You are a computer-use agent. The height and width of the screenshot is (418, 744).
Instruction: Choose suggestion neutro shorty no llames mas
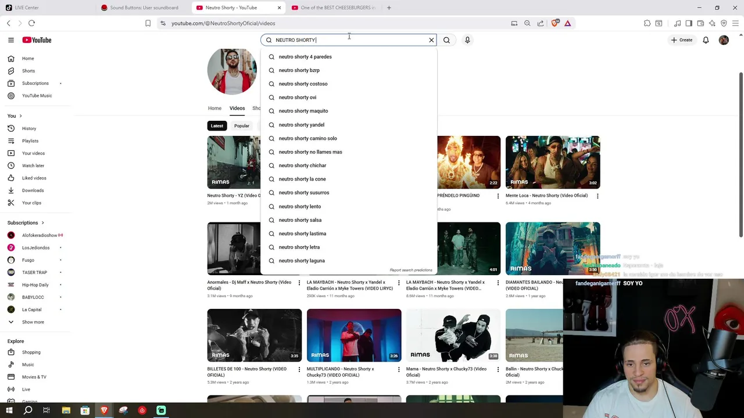click(349, 152)
